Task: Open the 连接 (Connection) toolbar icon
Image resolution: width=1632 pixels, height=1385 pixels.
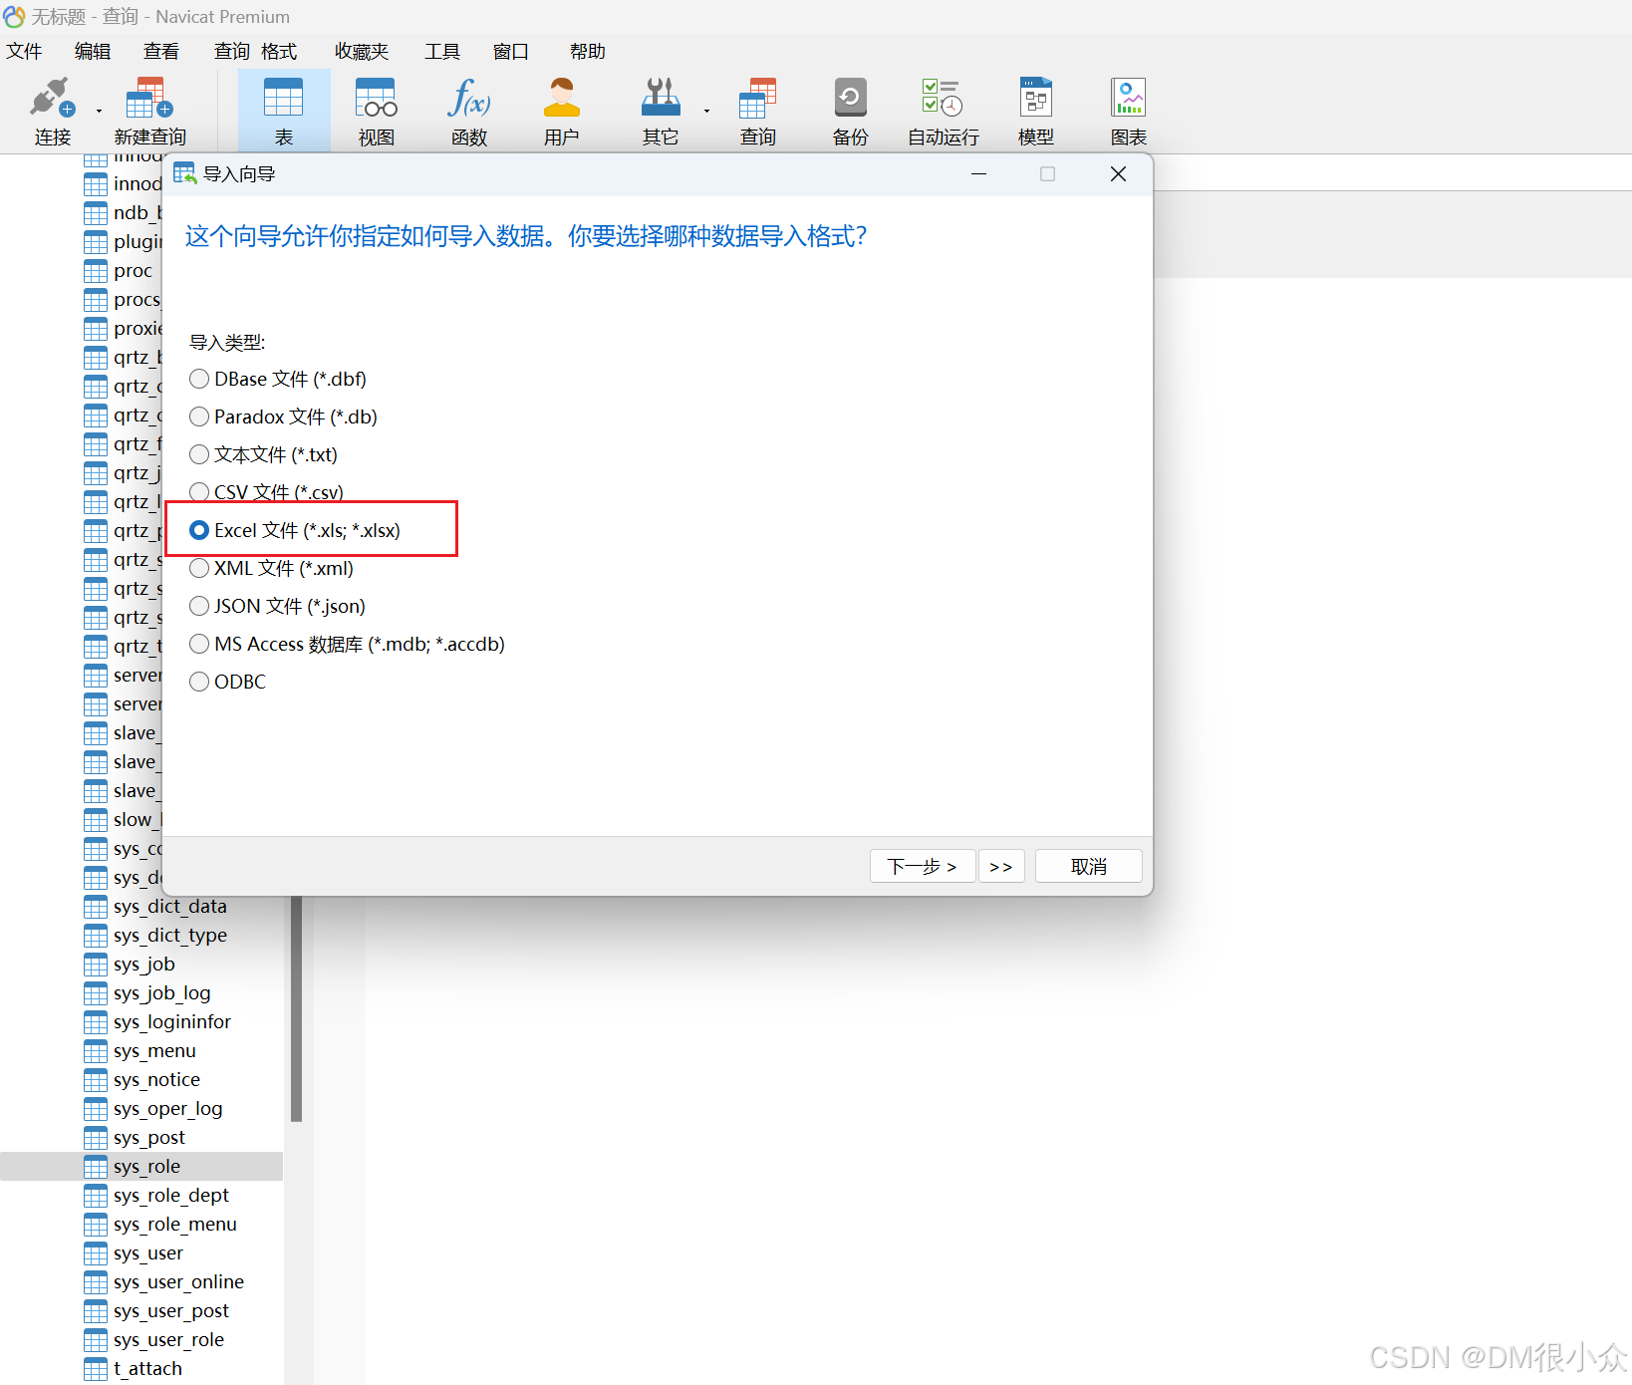Action: pyautogui.click(x=52, y=111)
